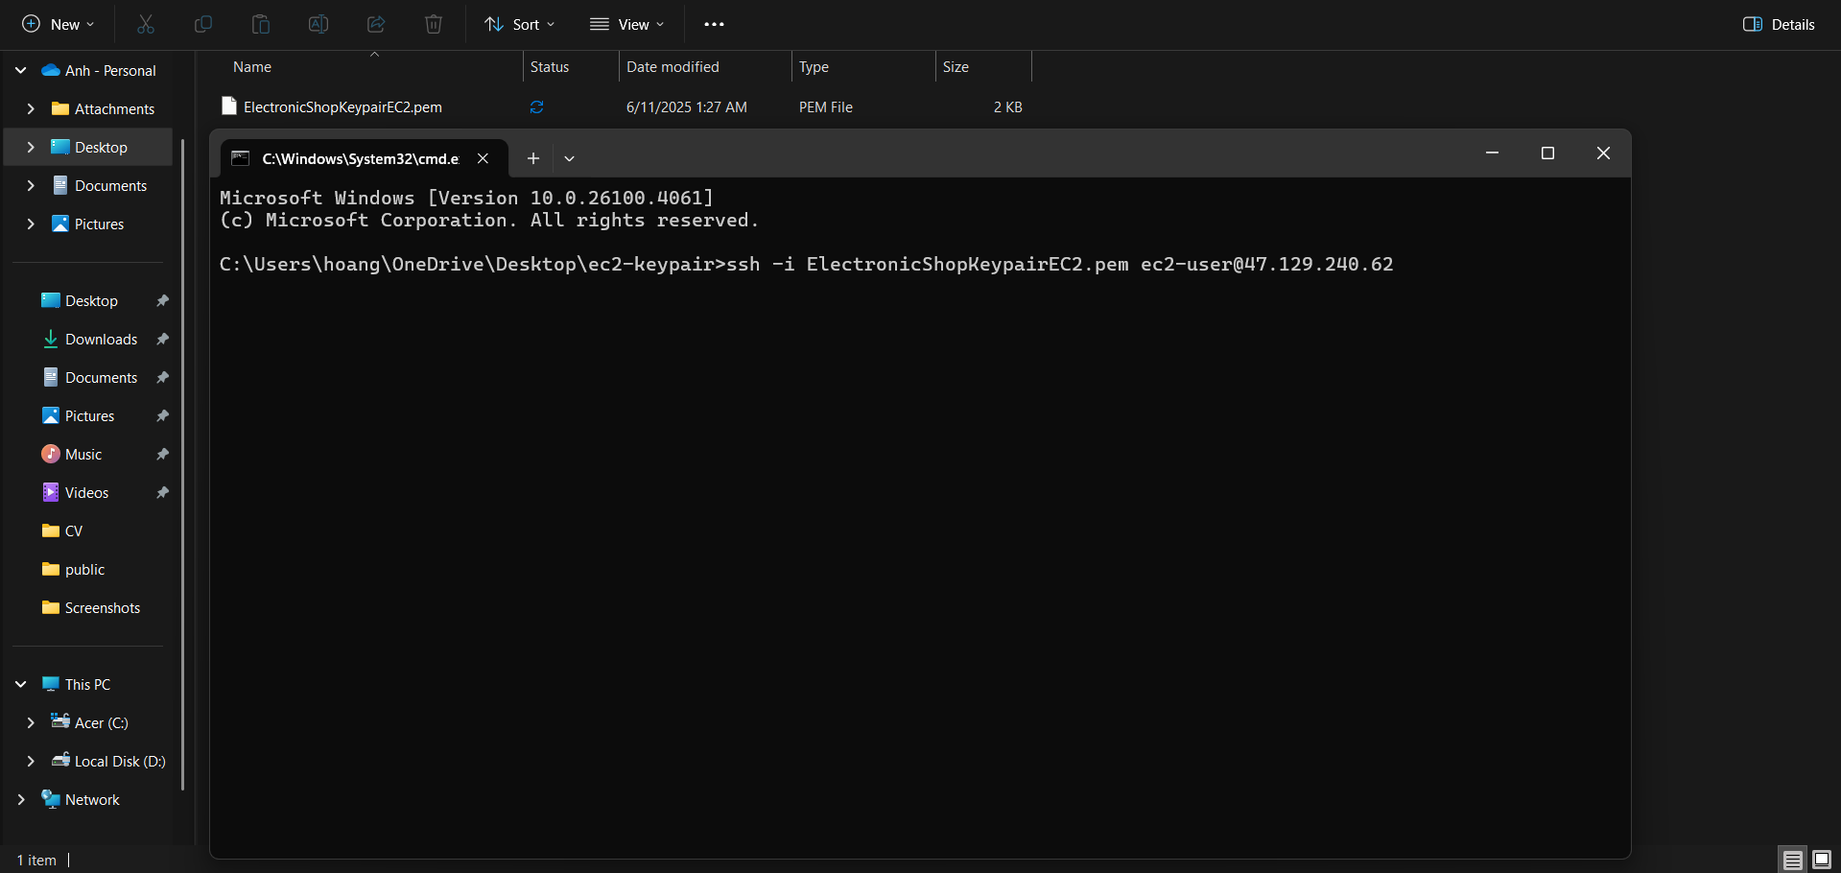Open the See more ellipsis menu
This screenshot has width=1841, height=873.
(x=714, y=24)
